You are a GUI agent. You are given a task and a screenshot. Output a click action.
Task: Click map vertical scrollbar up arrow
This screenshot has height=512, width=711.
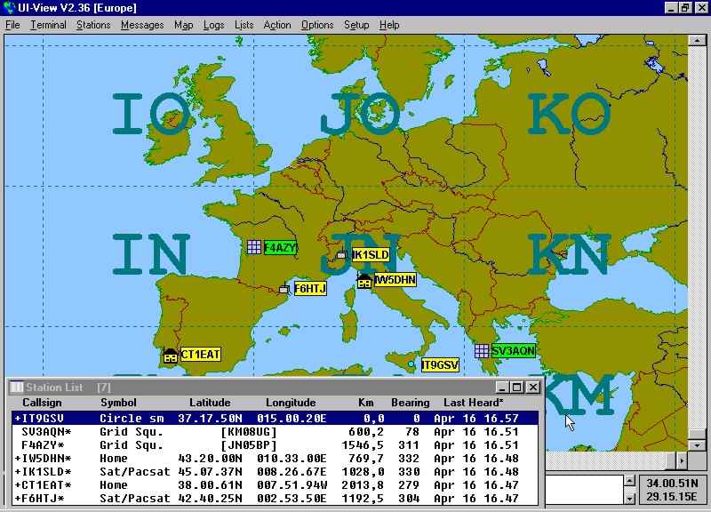pos(697,41)
